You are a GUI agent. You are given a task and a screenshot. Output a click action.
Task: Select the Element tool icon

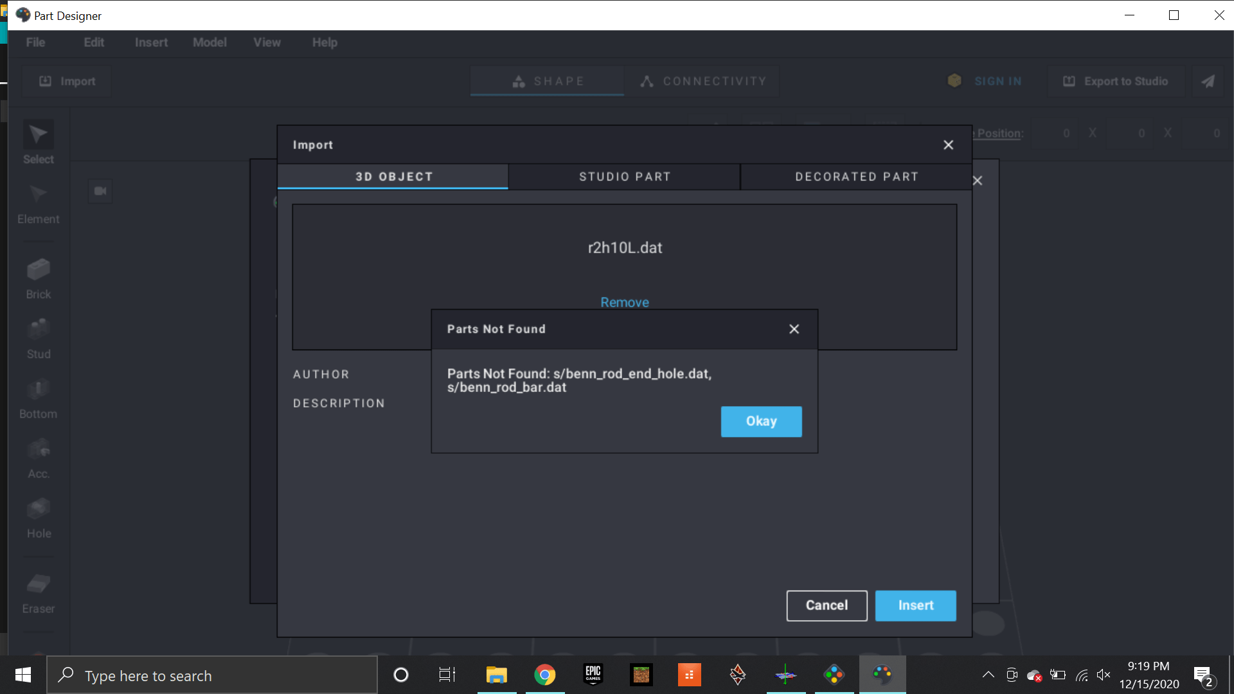coord(39,195)
